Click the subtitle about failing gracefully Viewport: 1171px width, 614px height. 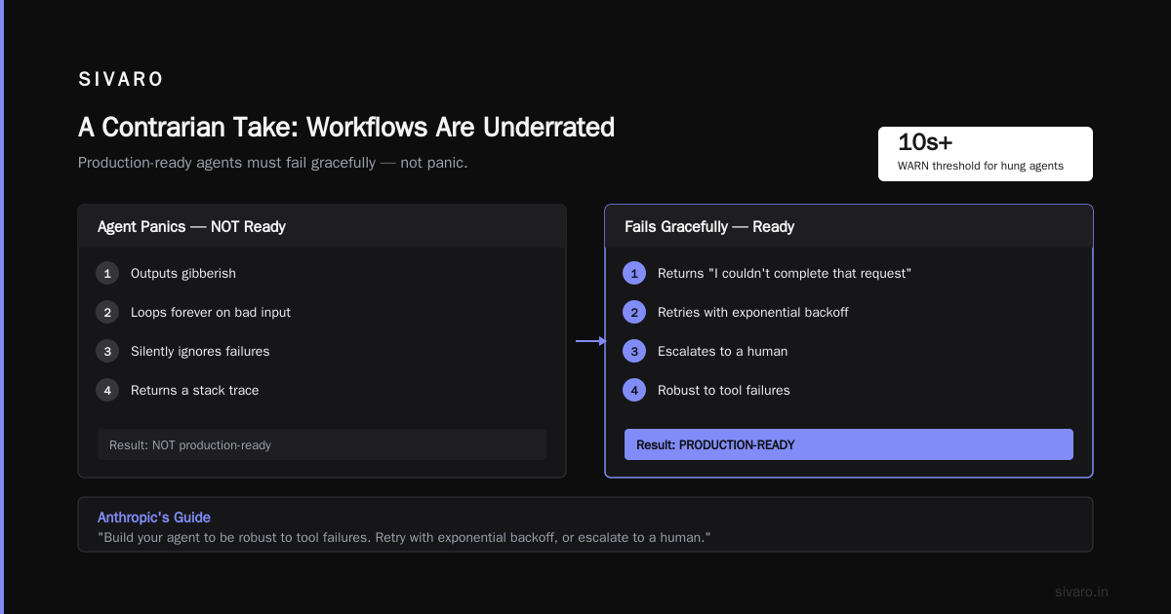[x=273, y=163]
